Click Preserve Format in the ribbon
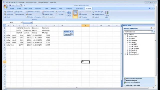Viewport: 160px width, 90px height. [48, 12]
